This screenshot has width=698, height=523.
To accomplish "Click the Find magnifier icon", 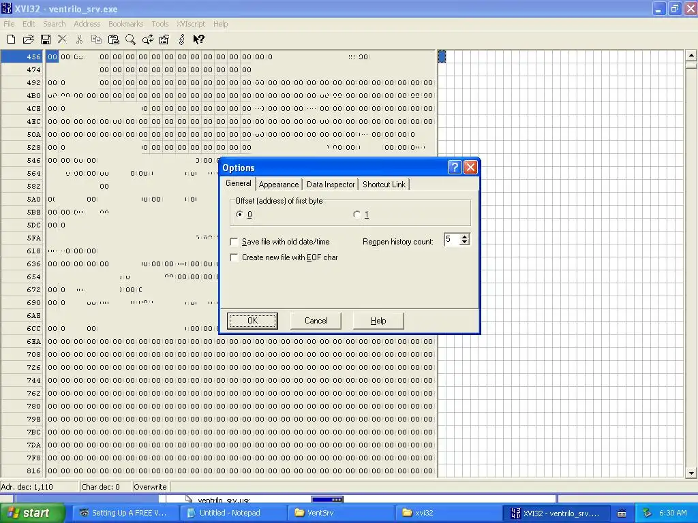I will pyautogui.click(x=130, y=39).
